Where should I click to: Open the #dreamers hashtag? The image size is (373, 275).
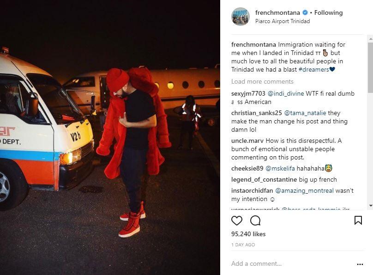pyautogui.click(x=313, y=69)
